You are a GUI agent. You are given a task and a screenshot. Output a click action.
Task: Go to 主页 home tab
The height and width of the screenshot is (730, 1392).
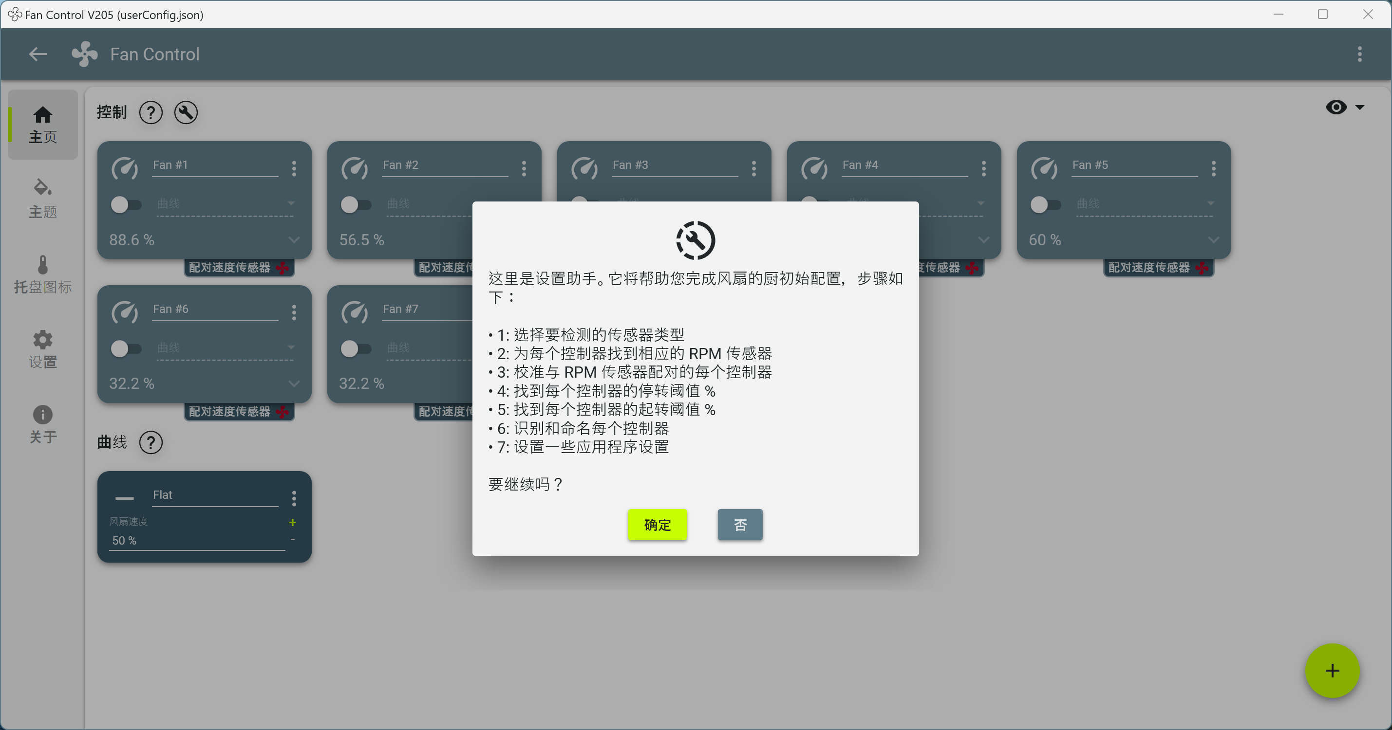[x=43, y=124]
